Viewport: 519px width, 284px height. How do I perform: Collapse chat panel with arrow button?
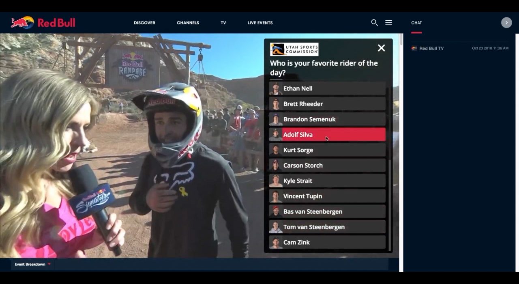pos(506,23)
